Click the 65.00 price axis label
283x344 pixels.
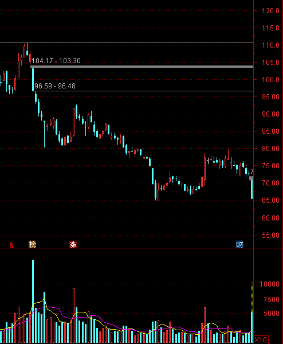(x=270, y=200)
